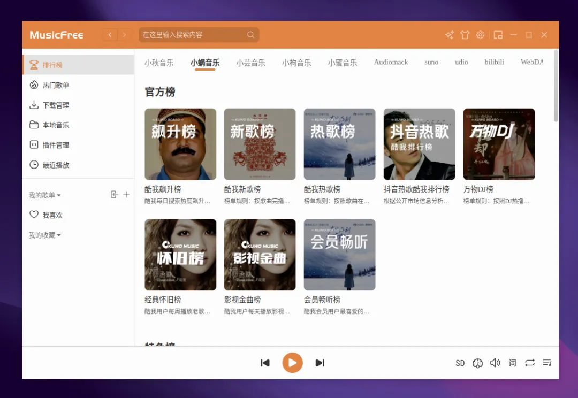Add a new playlist with plus icon
This screenshot has height=398, width=578.
point(126,195)
